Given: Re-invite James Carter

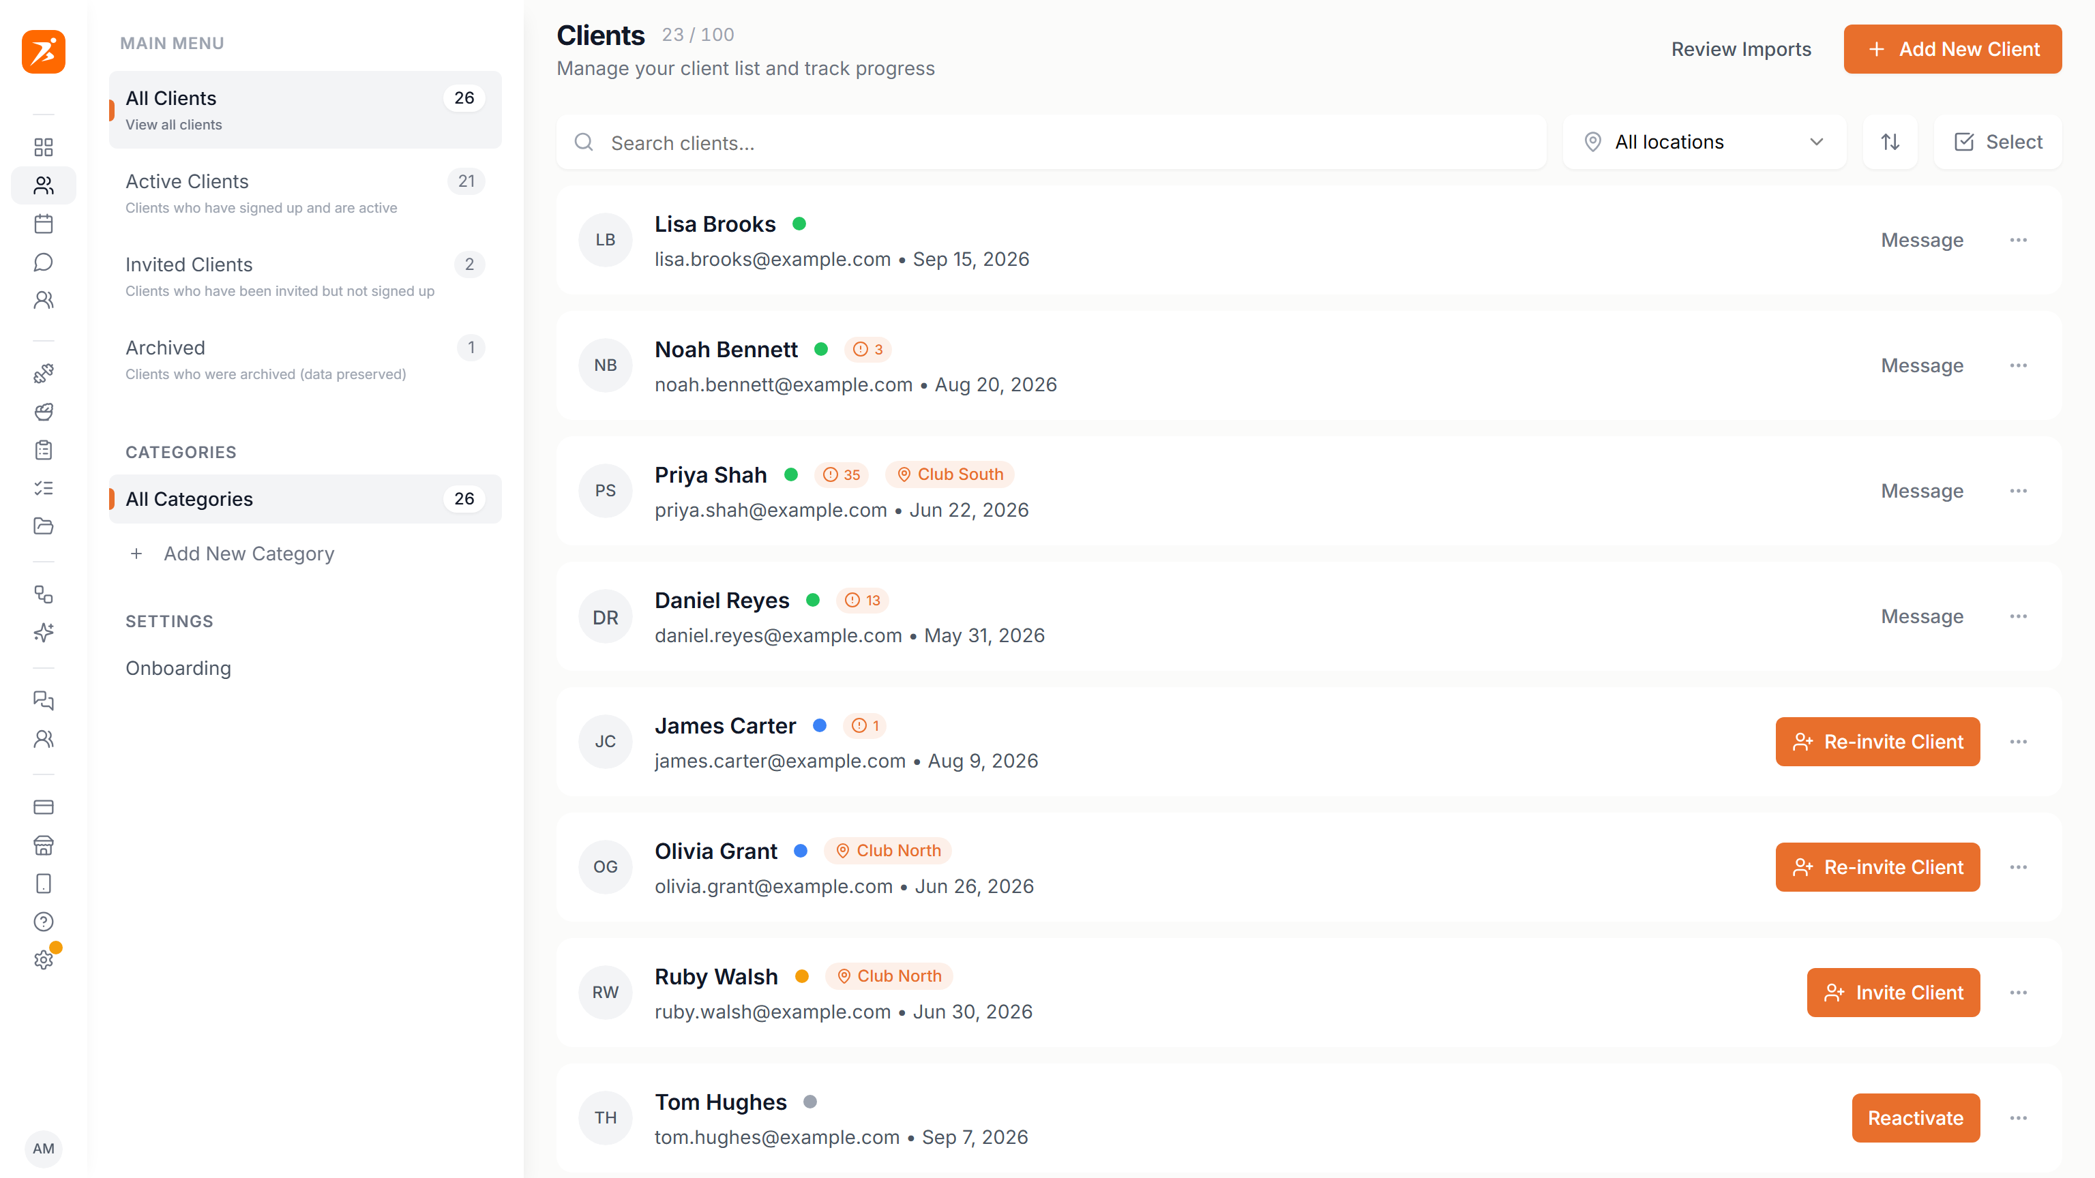Looking at the screenshot, I should 1877,742.
